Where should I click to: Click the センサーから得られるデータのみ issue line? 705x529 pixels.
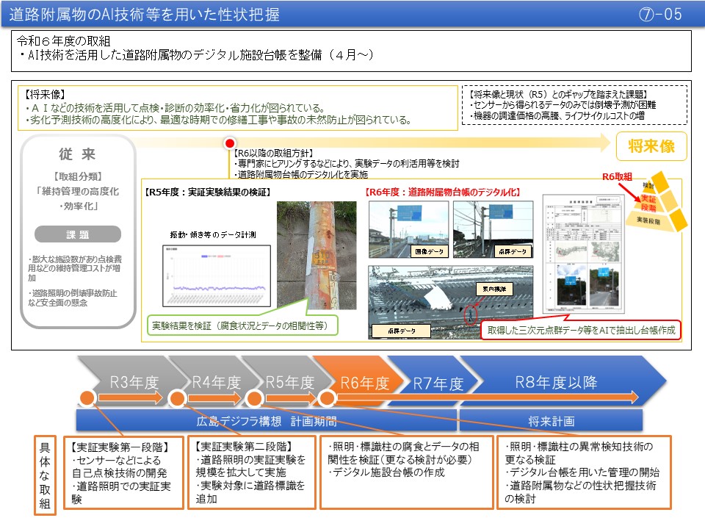point(563,105)
